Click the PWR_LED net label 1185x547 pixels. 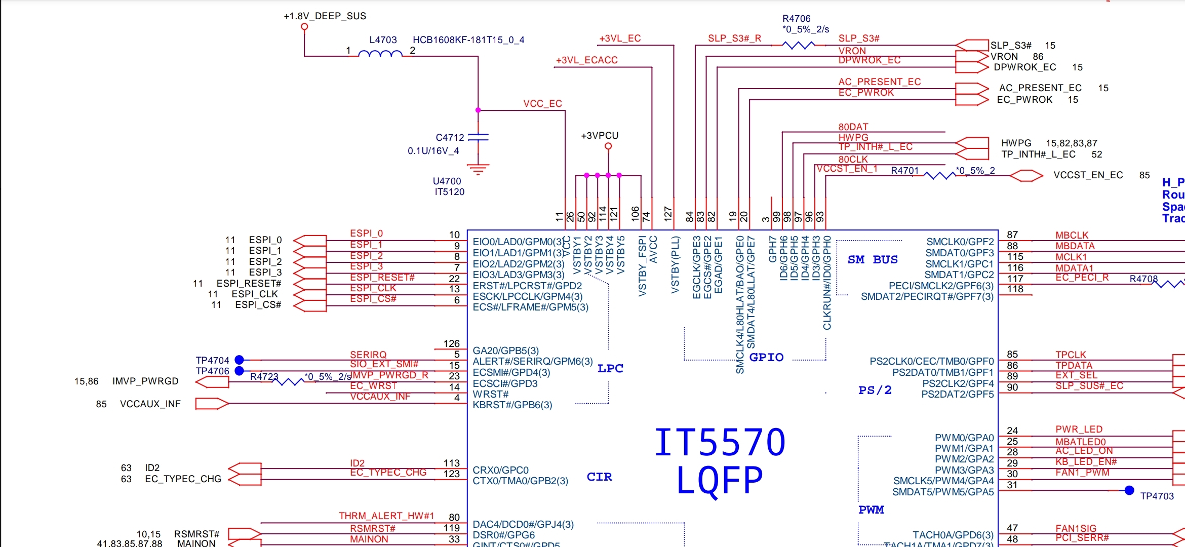pyautogui.click(x=1079, y=429)
